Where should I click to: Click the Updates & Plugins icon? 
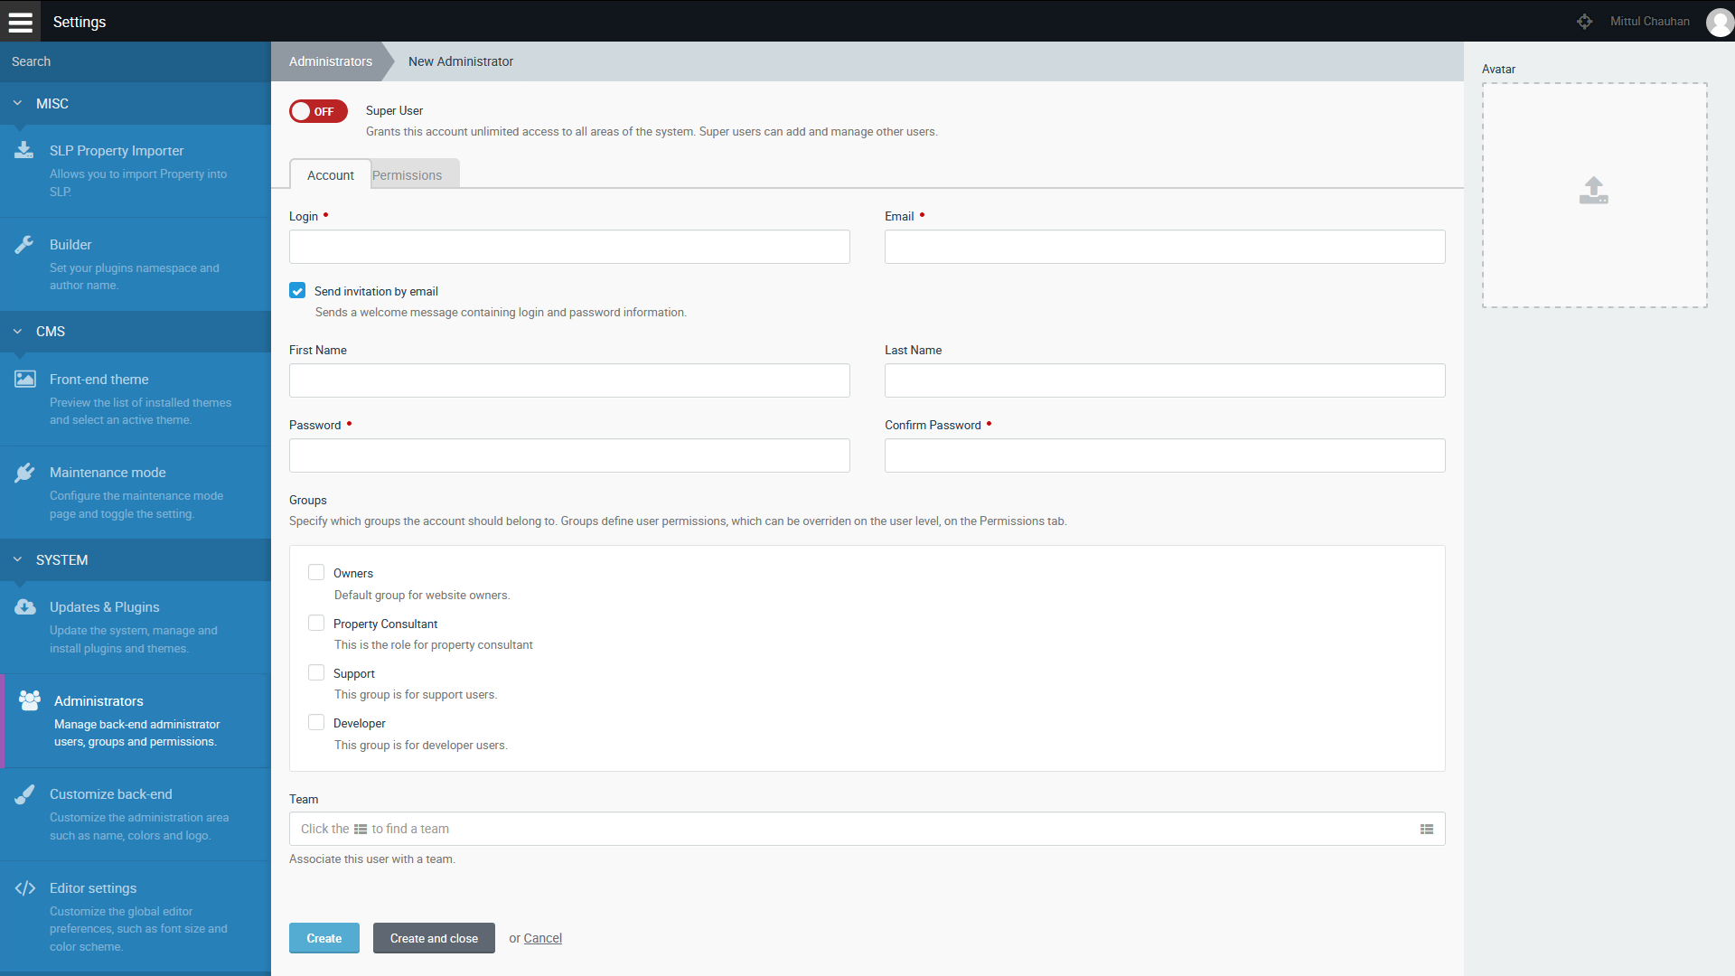tap(25, 606)
